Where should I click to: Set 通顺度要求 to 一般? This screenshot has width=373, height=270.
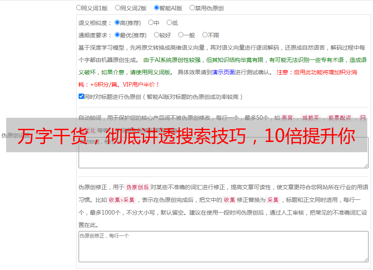pyautogui.click(x=181, y=35)
